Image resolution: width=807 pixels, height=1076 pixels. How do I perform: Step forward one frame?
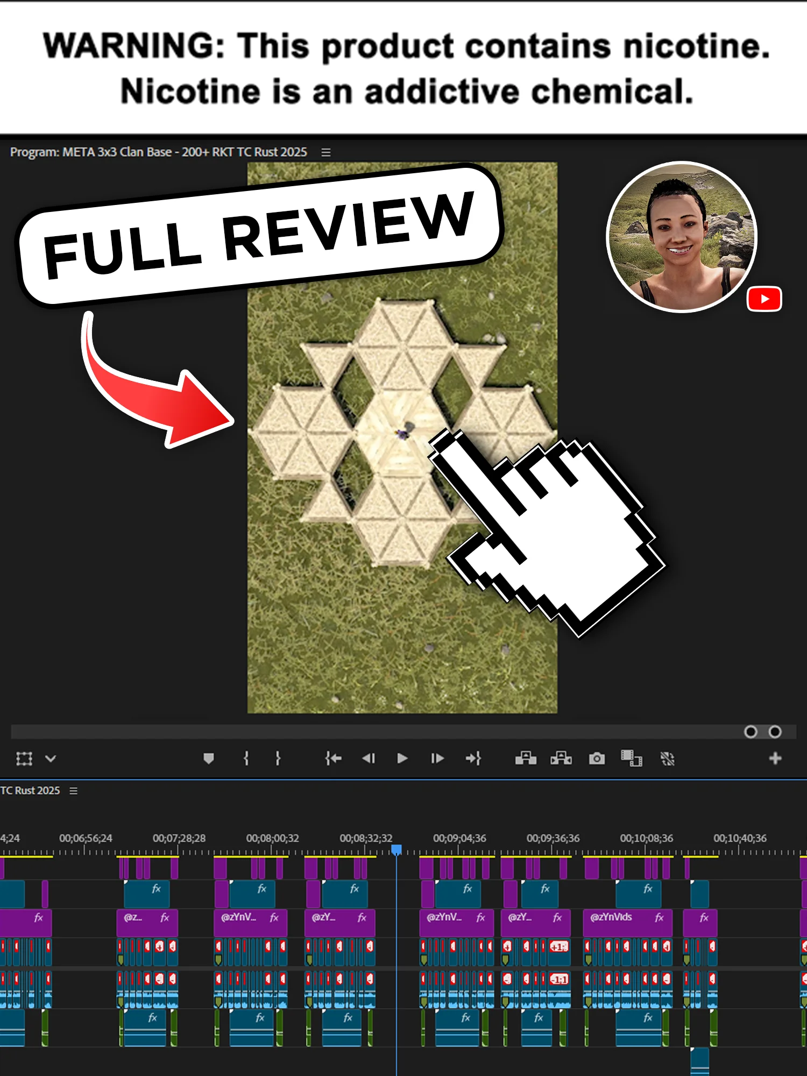pos(437,759)
